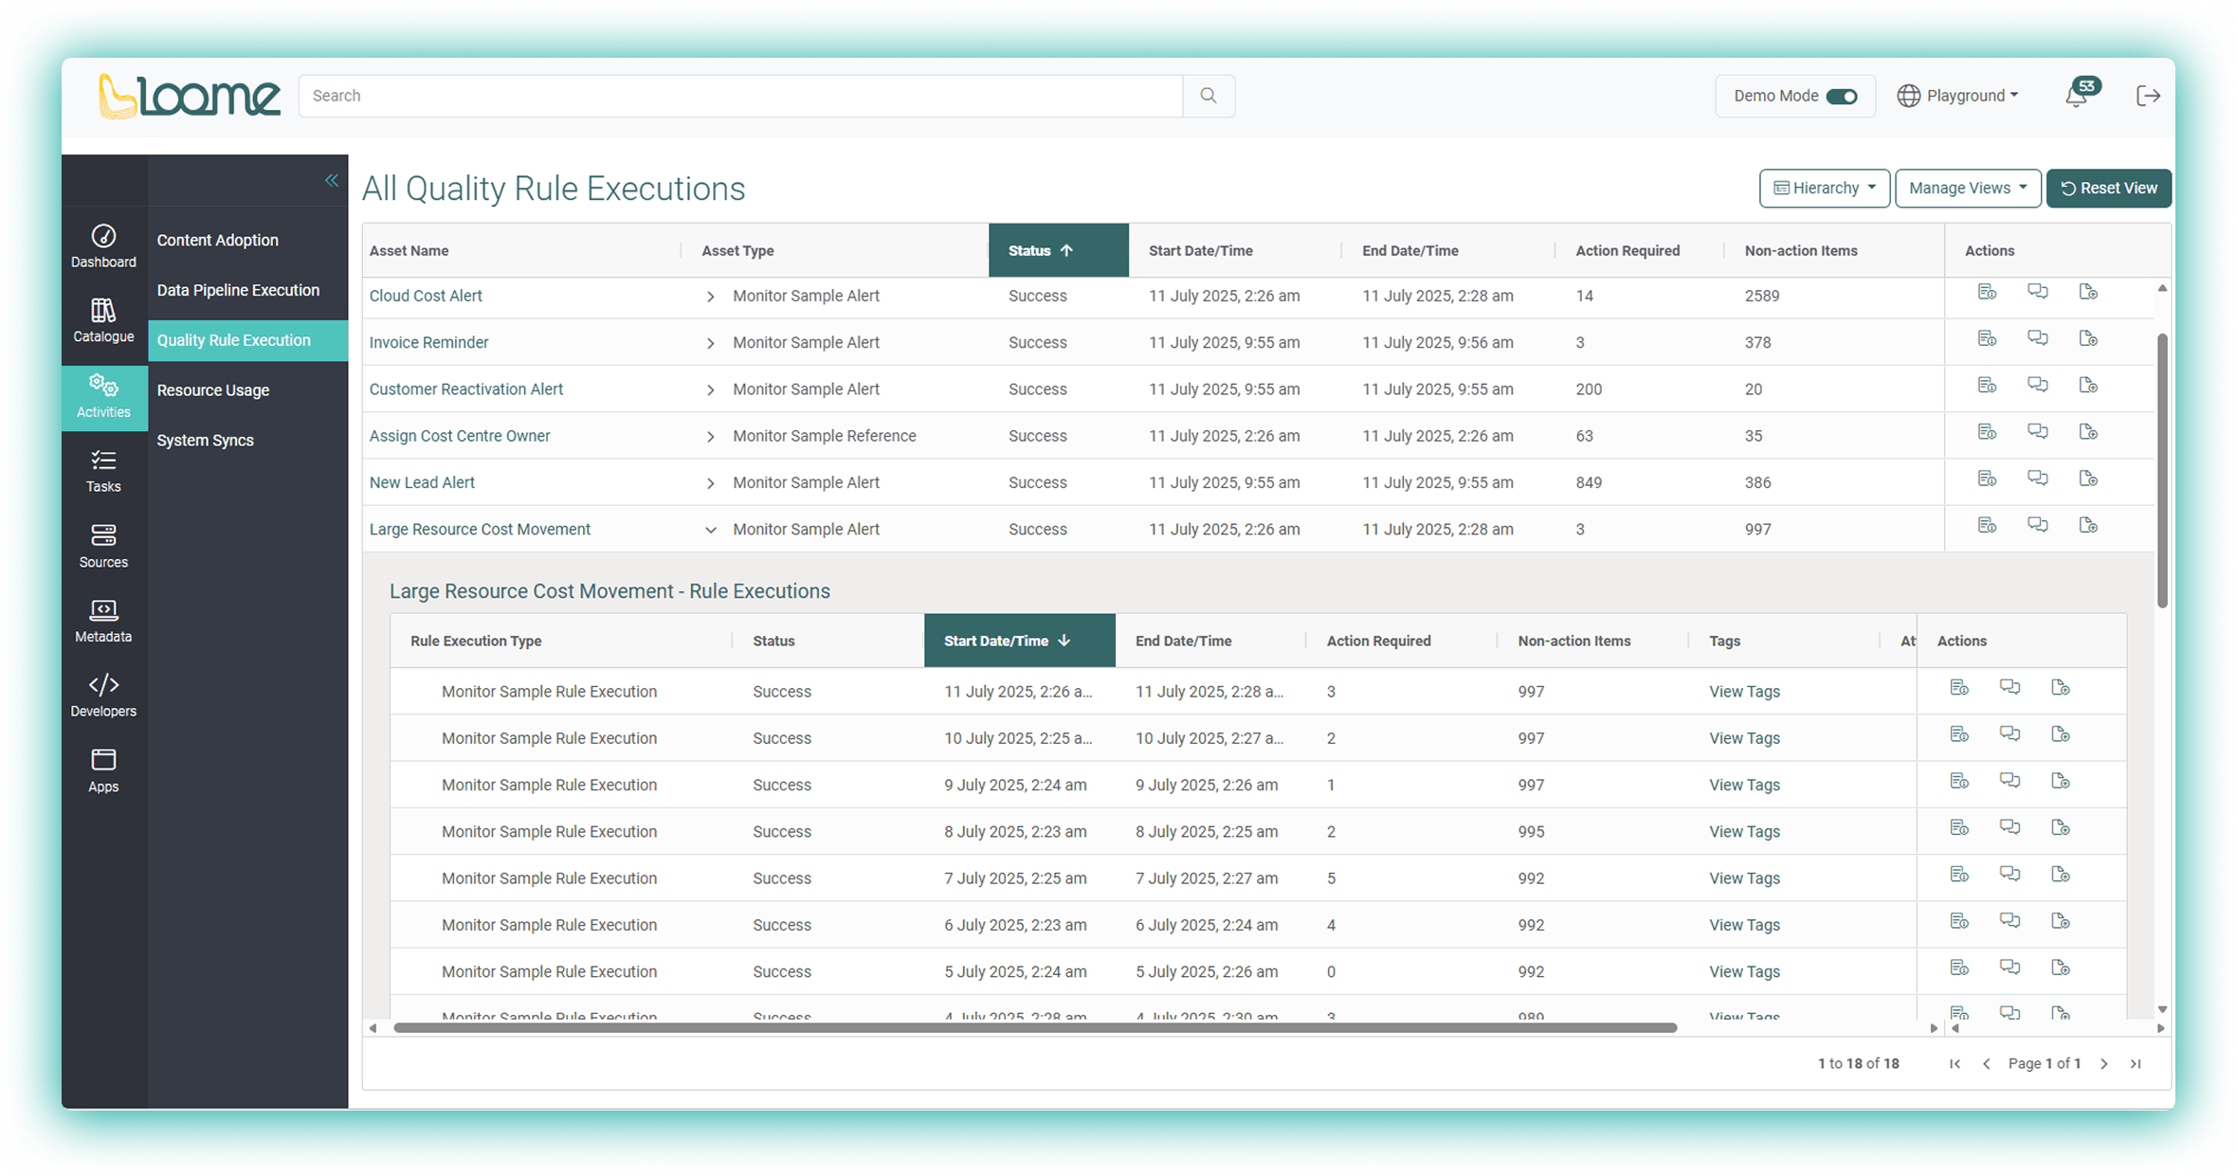
Task: Open the Tasks panel in the sidebar
Action: click(103, 471)
